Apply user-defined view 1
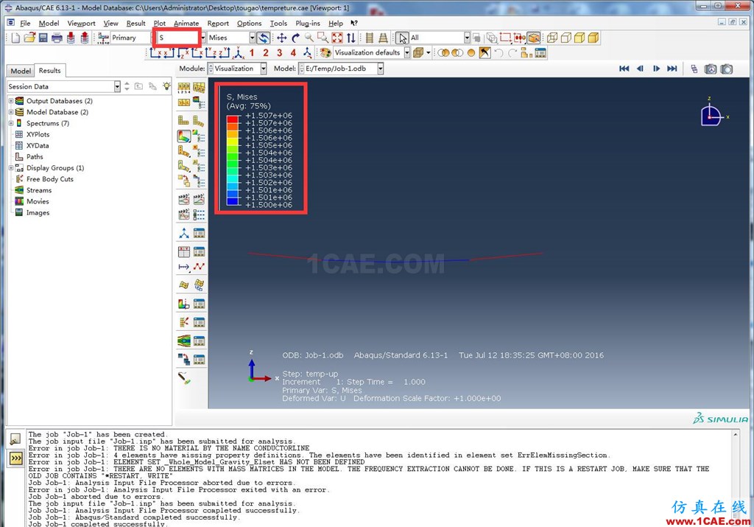 [x=252, y=53]
